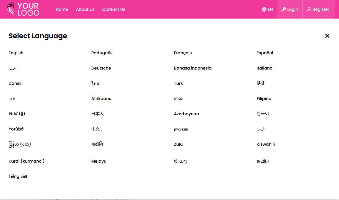The image size is (339, 200).
Task: Select English language
Action: pyautogui.click(x=16, y=53)
